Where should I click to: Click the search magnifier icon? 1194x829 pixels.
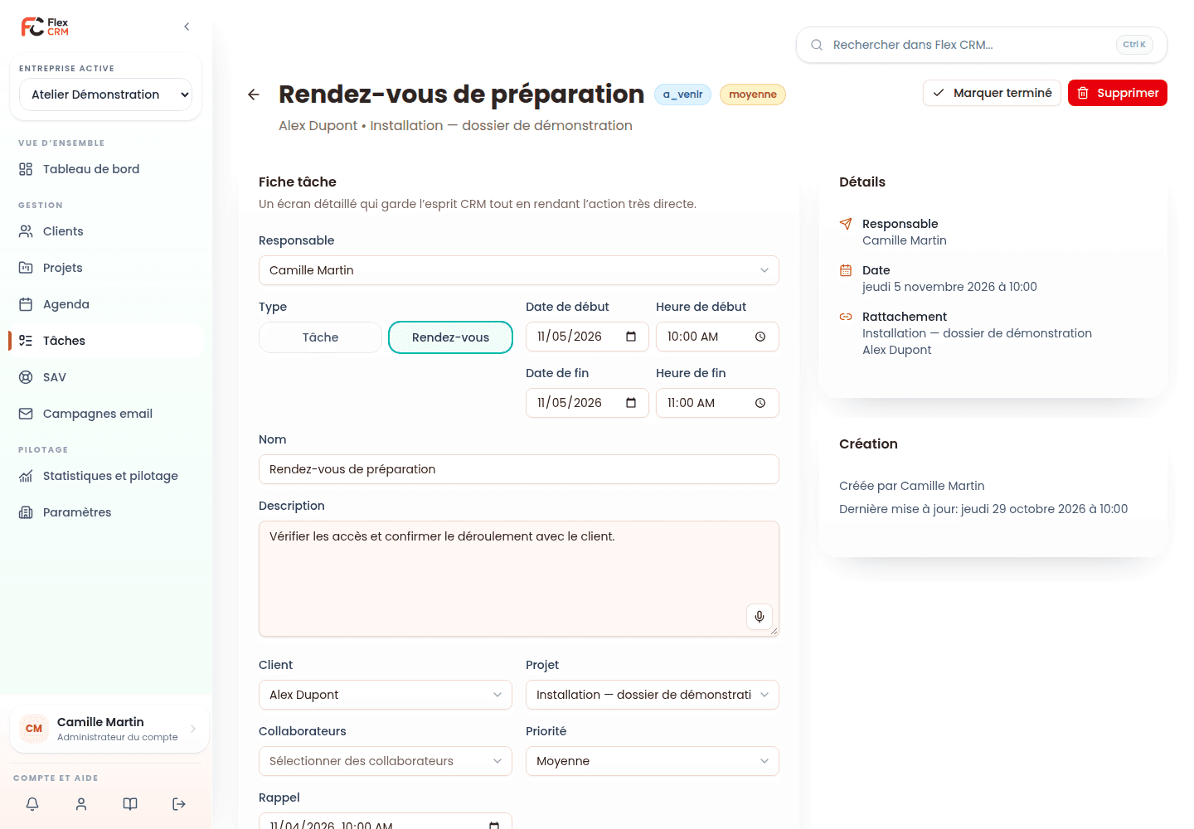click(x=817, y=45)
